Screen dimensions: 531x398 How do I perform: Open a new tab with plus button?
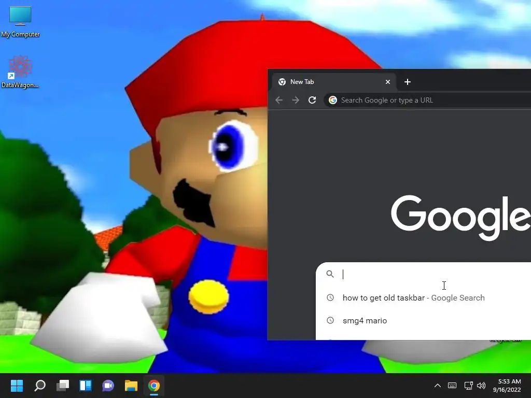(x=408, y=82)
